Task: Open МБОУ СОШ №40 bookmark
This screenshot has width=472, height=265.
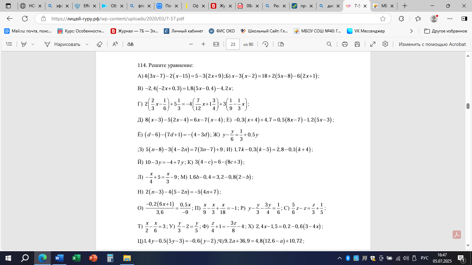Action: click(317, 31)
